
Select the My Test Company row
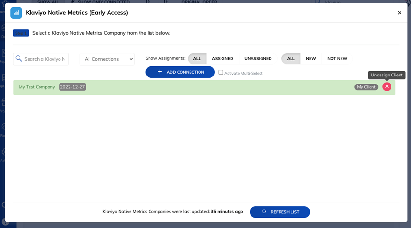[204, 87]
